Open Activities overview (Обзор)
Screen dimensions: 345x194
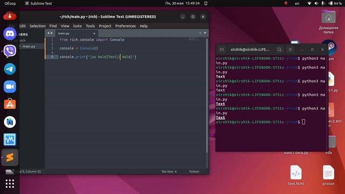point(10,3)
